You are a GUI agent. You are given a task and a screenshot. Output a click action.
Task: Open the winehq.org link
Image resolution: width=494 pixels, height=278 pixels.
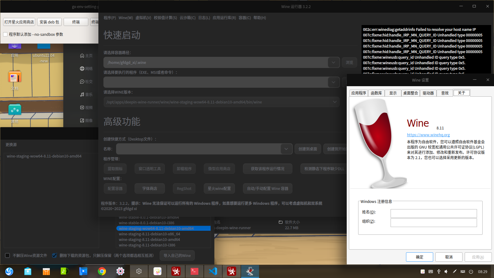click(428, 135)
